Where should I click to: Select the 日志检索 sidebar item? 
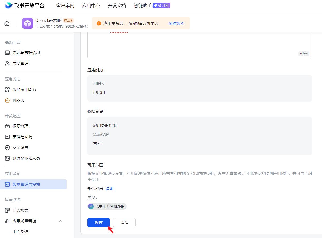(20, 210)
